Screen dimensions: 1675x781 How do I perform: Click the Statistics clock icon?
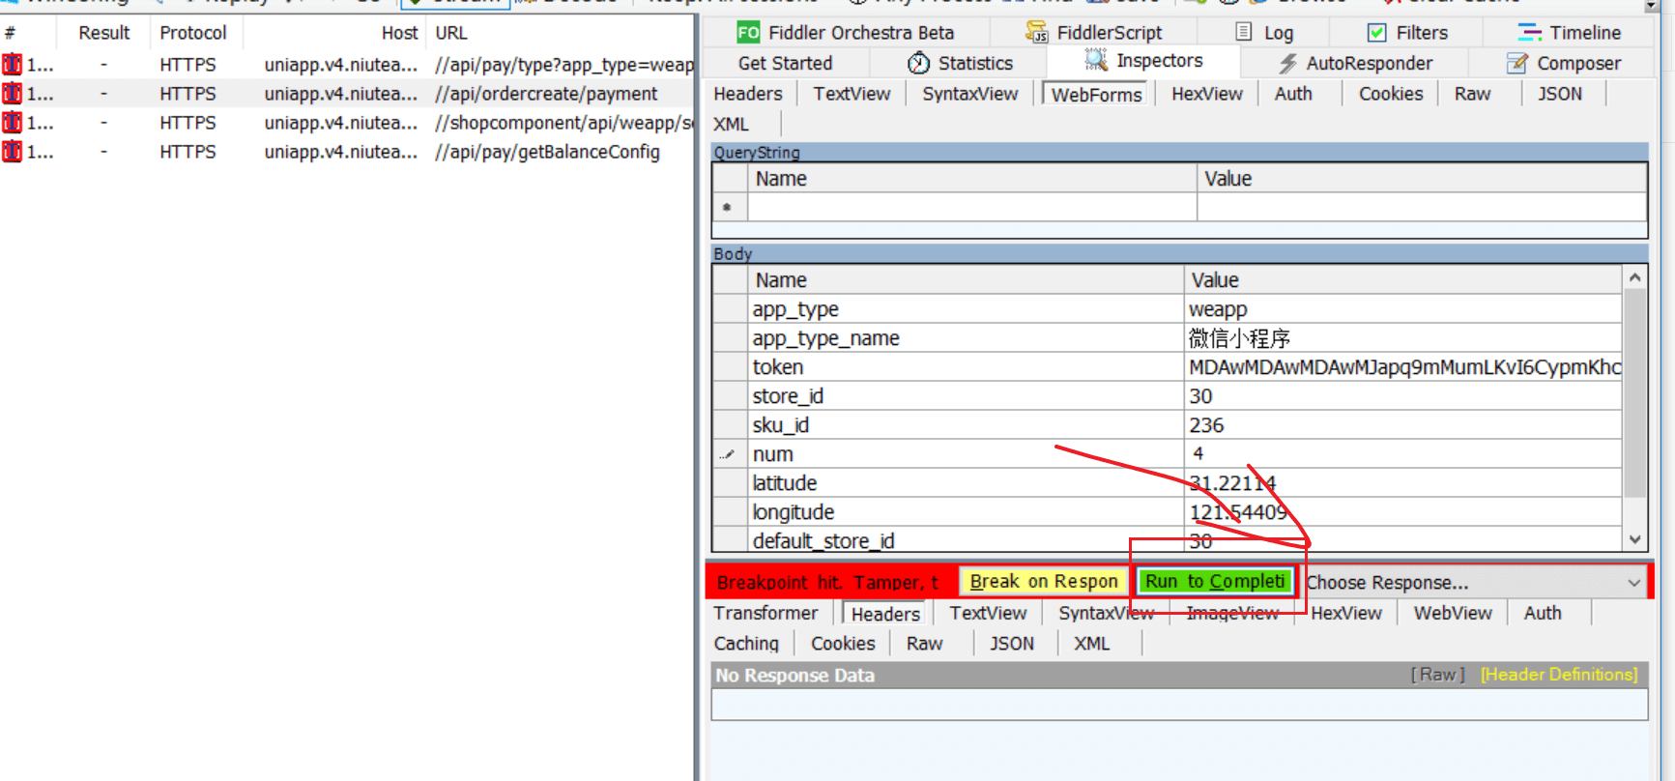point(918,64)
